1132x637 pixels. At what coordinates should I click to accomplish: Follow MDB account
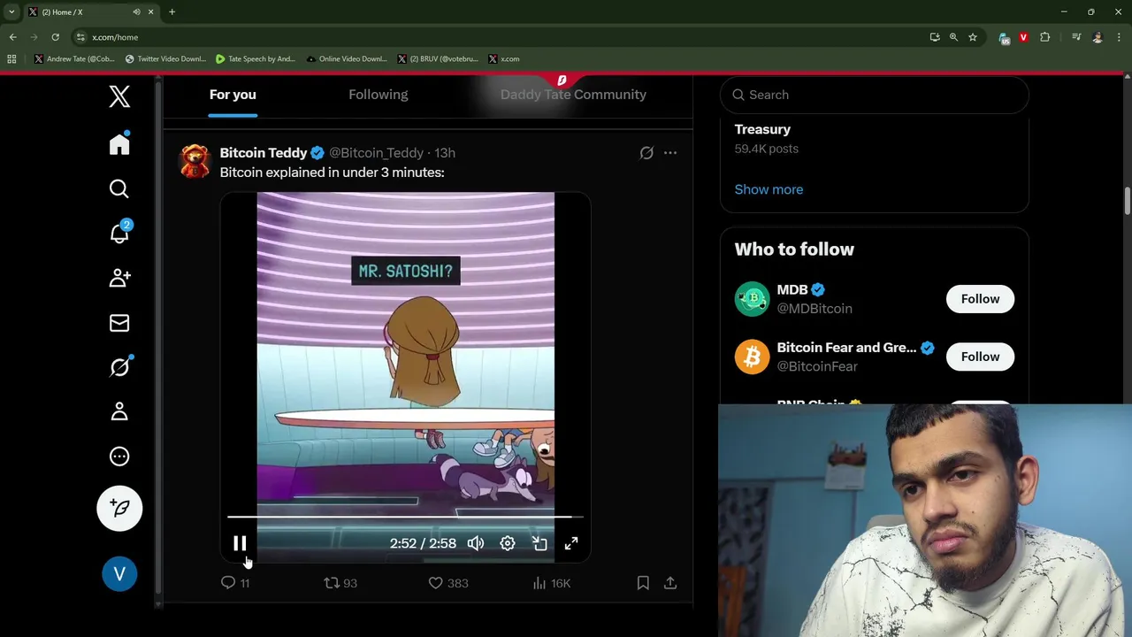coord(980,299)
